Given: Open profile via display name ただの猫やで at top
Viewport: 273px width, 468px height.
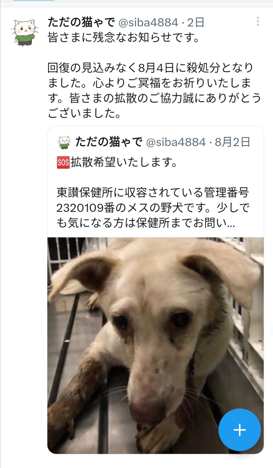Looking at the screenshot, I should [x=81, y=22].
